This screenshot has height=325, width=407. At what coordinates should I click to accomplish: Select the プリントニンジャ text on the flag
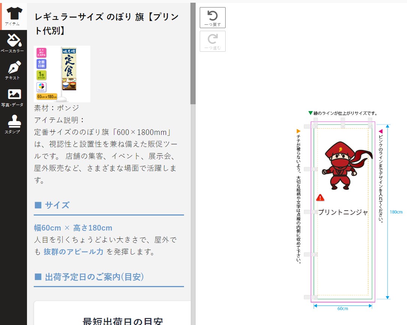pyautogui.click(x=343, y=212)
